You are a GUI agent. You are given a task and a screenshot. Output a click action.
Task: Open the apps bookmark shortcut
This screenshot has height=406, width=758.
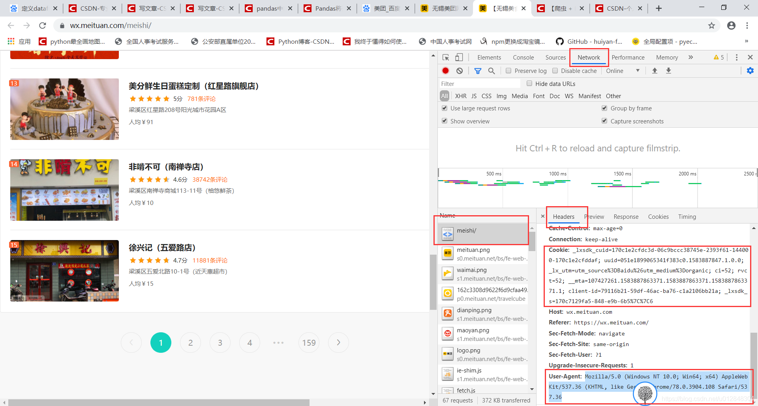19,41
